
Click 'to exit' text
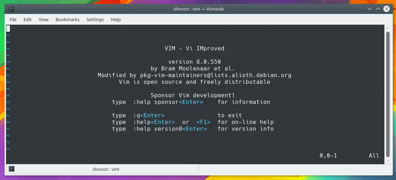pyautogui.click(x=230, y=116)
